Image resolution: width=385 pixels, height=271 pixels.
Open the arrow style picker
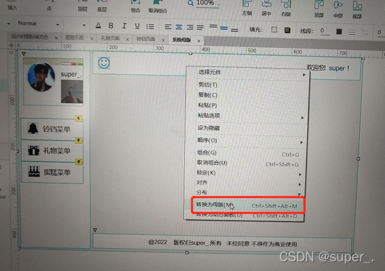pyautogui.click(x=365, y=33)
